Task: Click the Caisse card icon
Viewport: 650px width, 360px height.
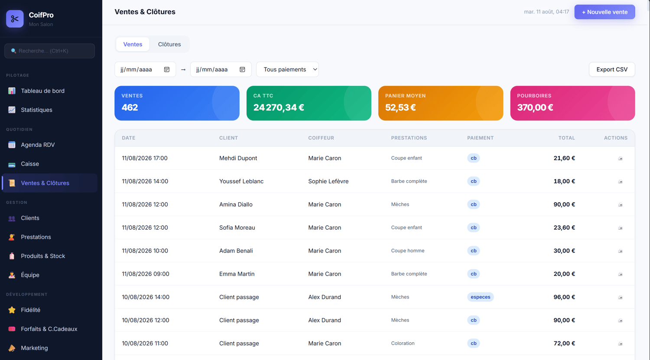Action: (x=12, y=164)
